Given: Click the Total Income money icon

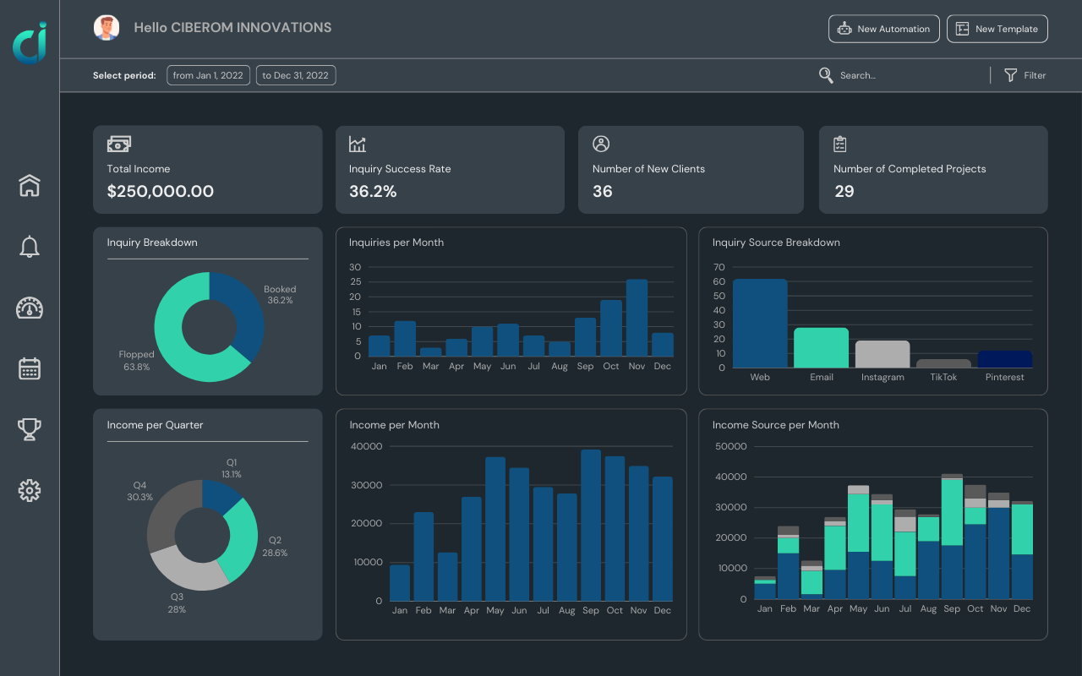Looking at the screenshot, I should point(118,144).
